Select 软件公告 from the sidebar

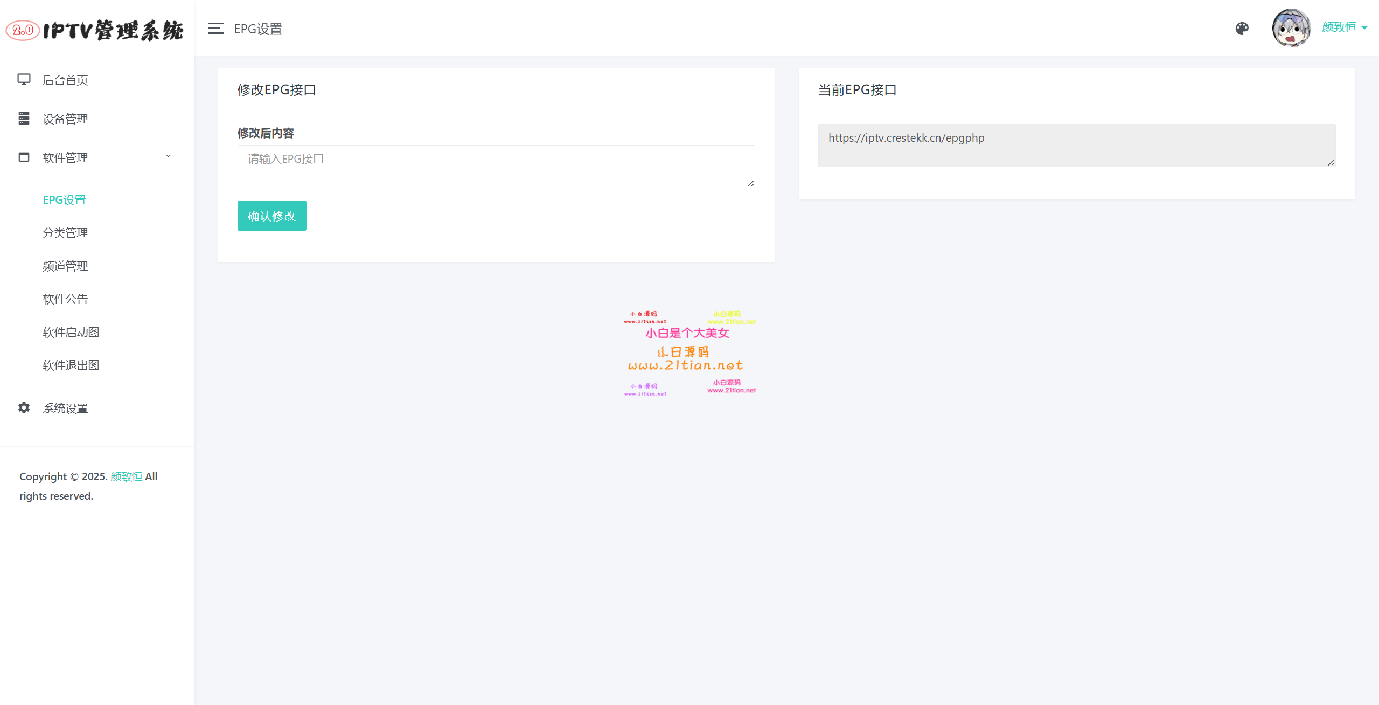pyautogui.click(x=65, y=299)
